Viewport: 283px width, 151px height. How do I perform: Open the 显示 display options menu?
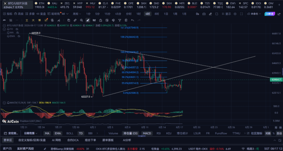coord(226,14)
